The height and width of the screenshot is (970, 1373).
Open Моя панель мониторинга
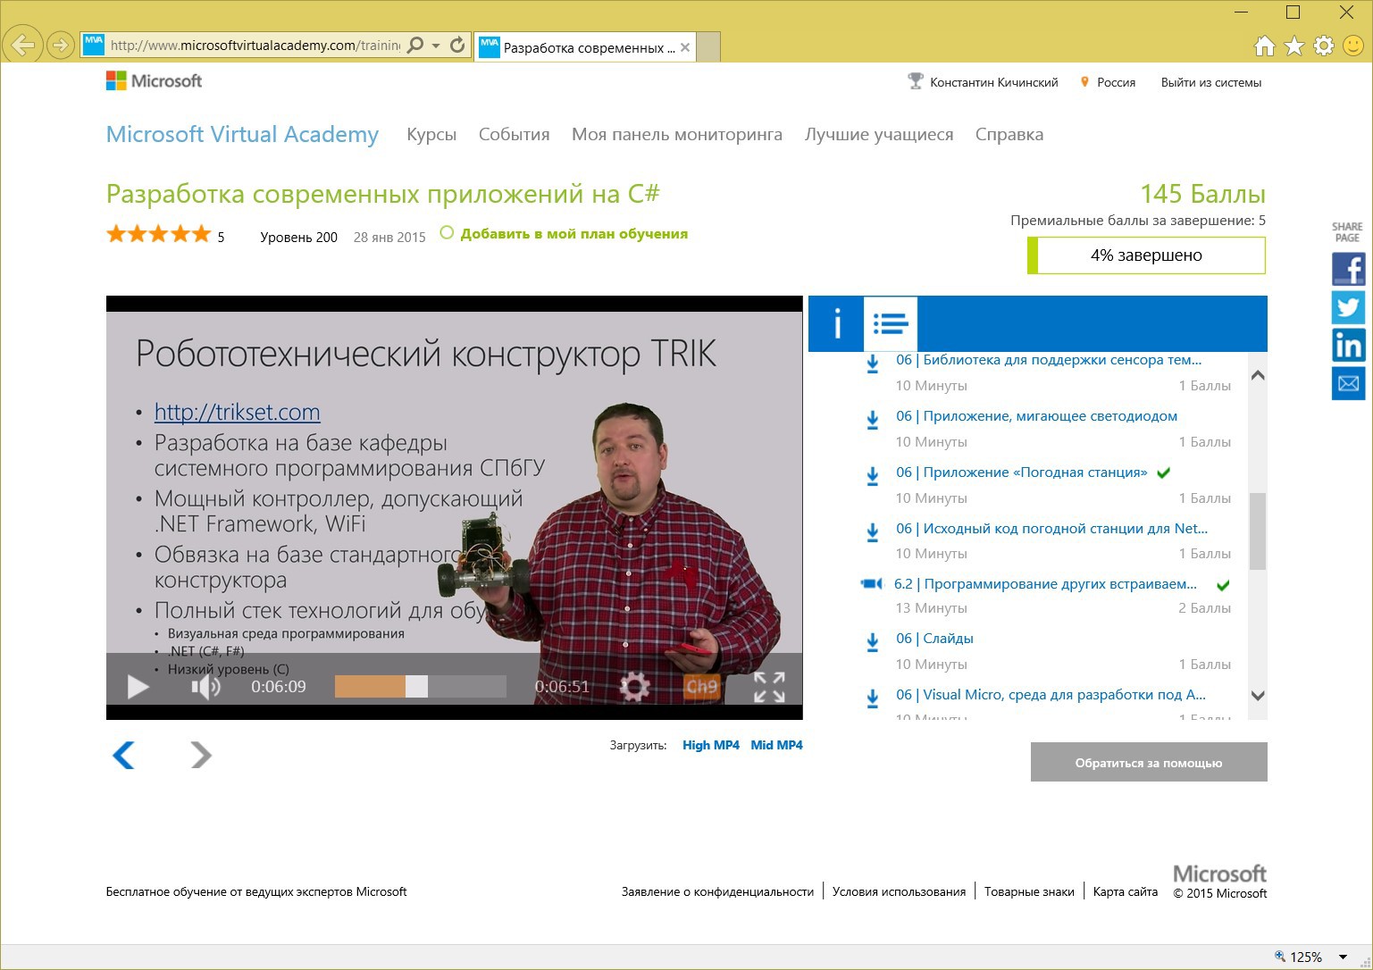click(677, 135)
